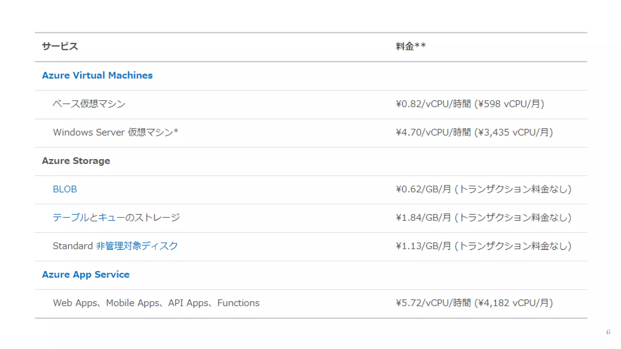Click the 料金** column header
Viewport: 621px width, 349px height.
pyautogui.click(x=411, y=46)
